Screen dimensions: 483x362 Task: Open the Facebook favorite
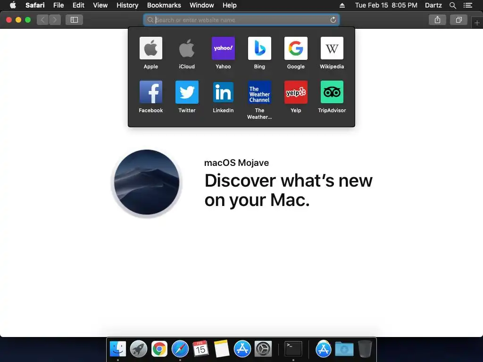tap(150, 92)
